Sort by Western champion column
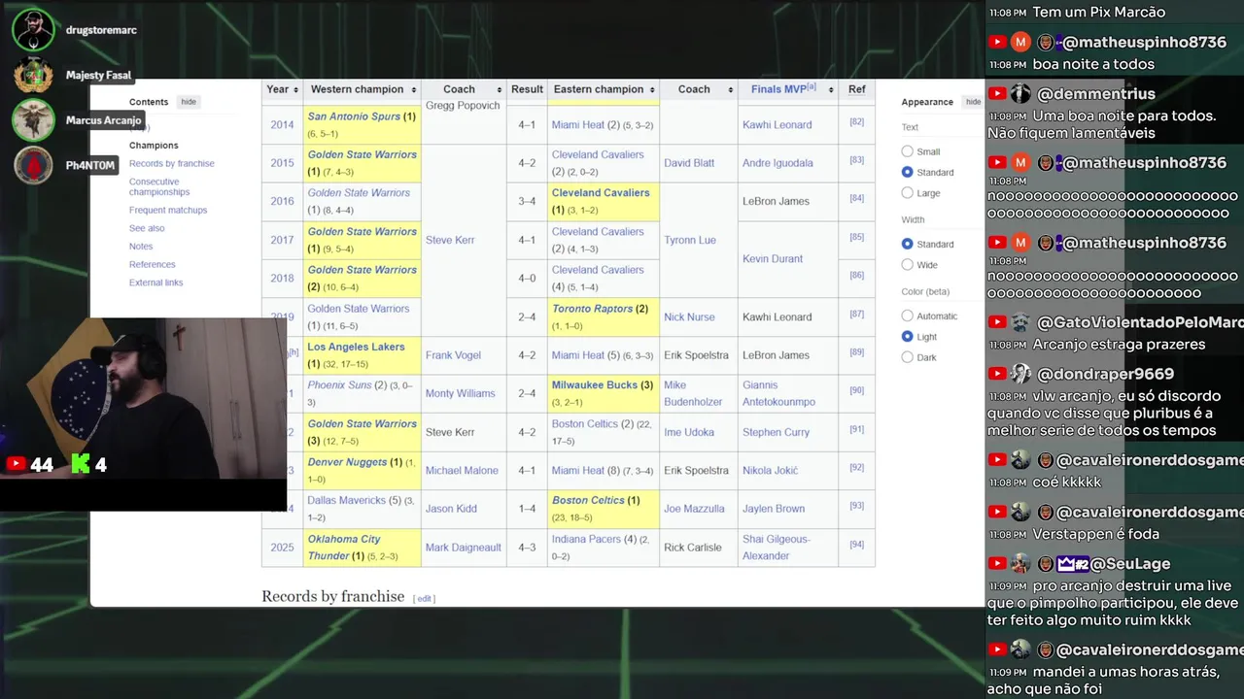This screenshot has width=1244, height=699. (x=362, y=89)
